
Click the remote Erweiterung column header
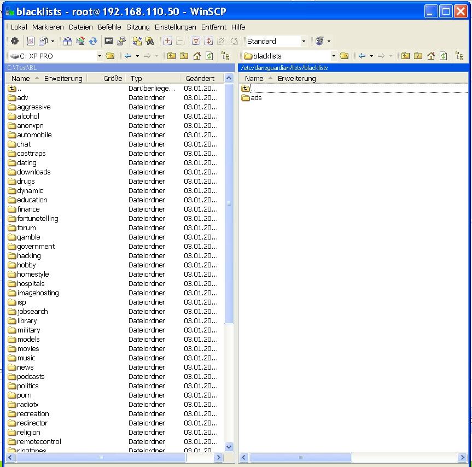point(296,78)
